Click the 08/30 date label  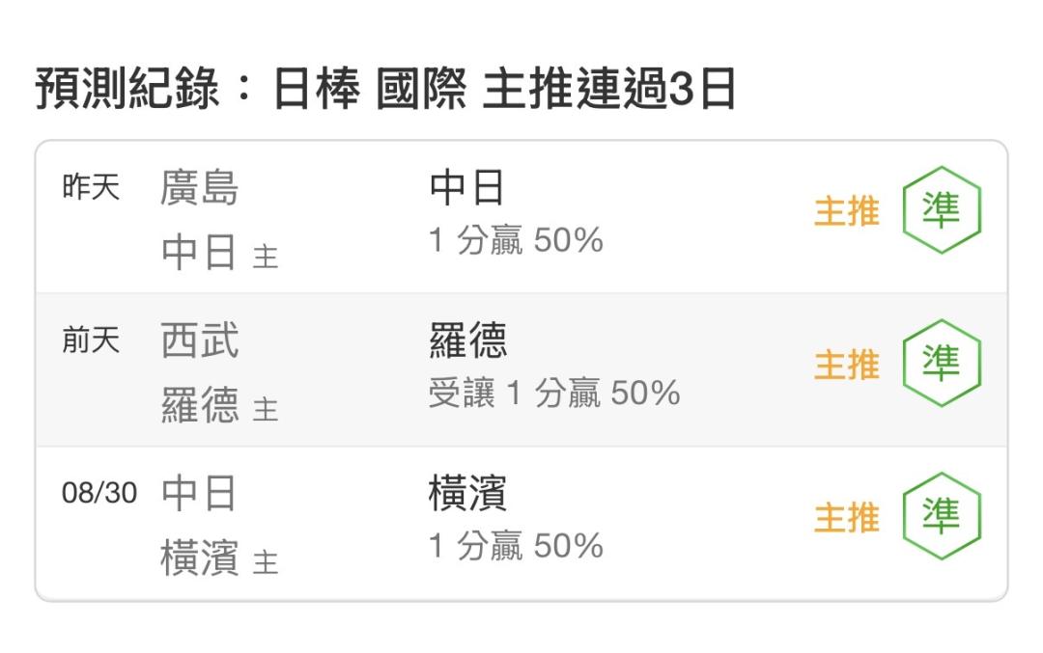pyautogui.click(x=99, y=493)
